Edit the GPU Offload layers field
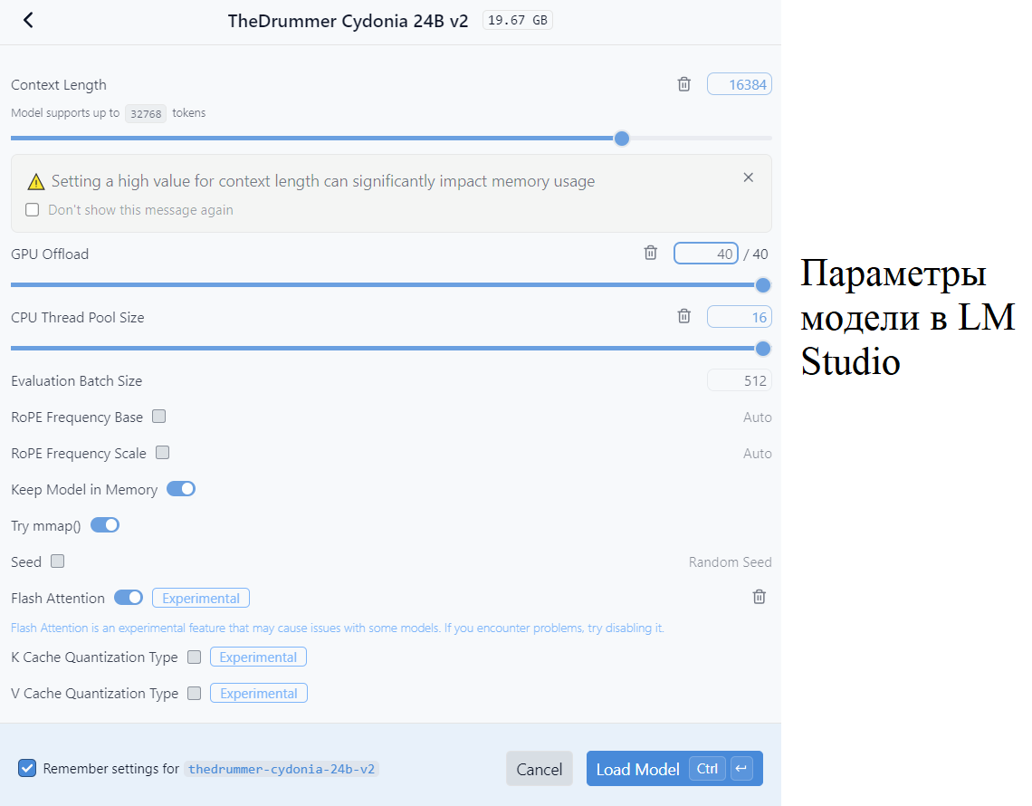This screenshot has height=806, width=1032. tap(705, 254)
